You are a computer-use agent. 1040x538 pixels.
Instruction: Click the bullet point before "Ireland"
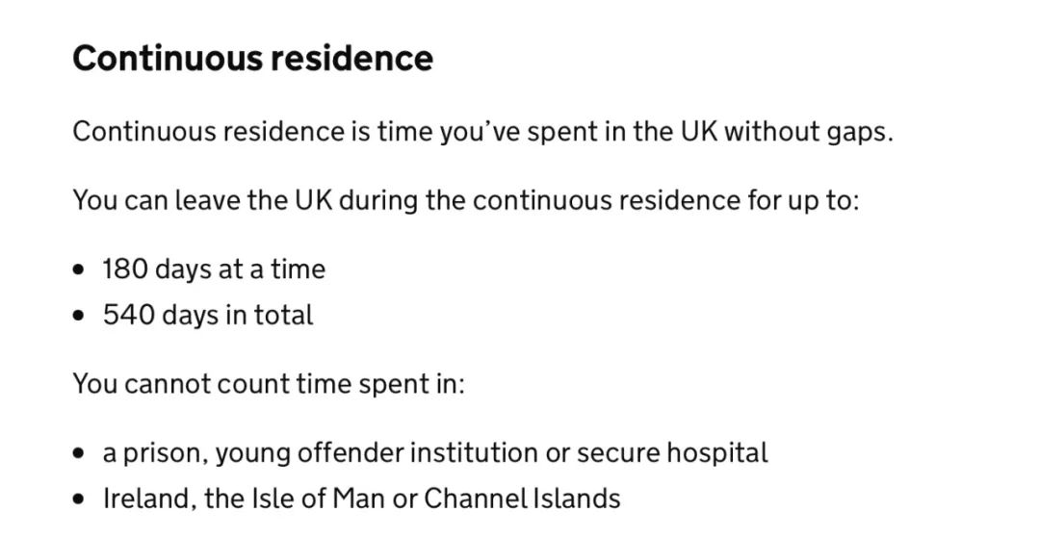coord(80,499)
